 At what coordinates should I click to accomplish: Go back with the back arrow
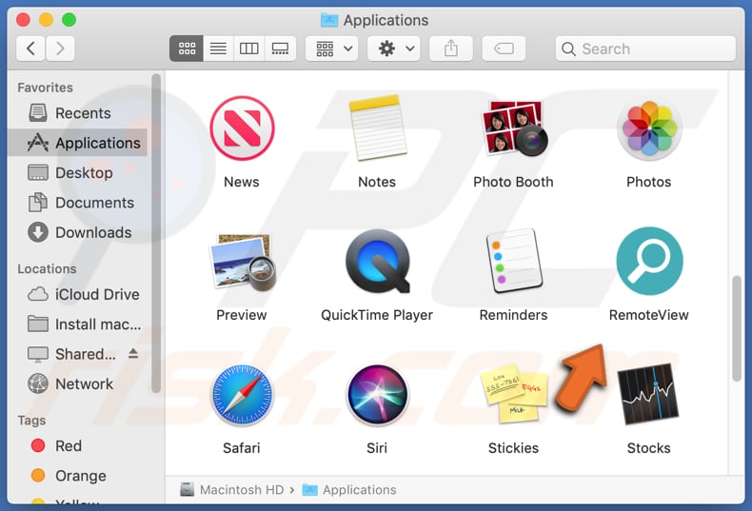tap(31, 49)
